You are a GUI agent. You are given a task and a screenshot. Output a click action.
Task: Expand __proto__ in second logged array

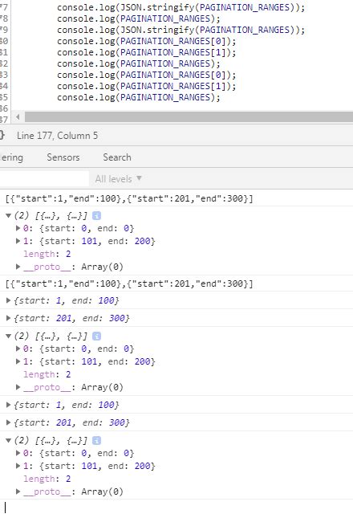point(18,387)
